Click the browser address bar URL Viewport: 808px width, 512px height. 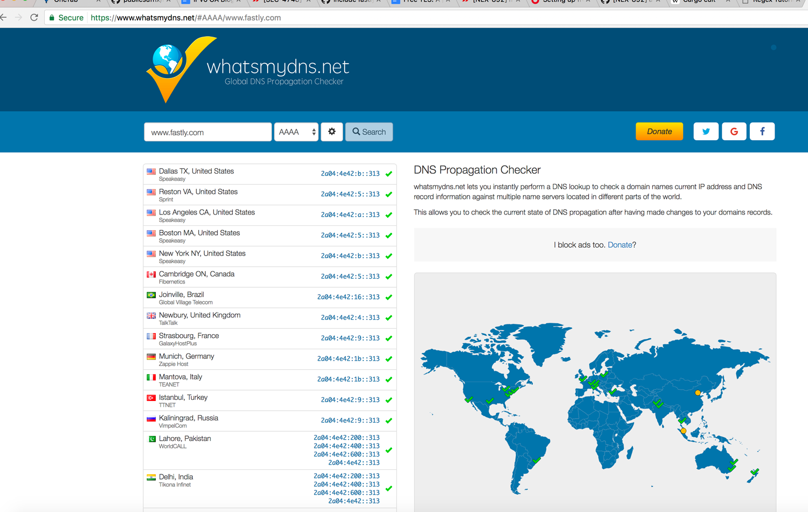pyautogui.click(x=186, y=18)
